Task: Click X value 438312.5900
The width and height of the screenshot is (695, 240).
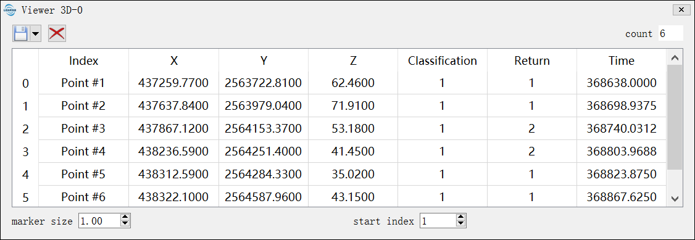Action: point(174,175)
